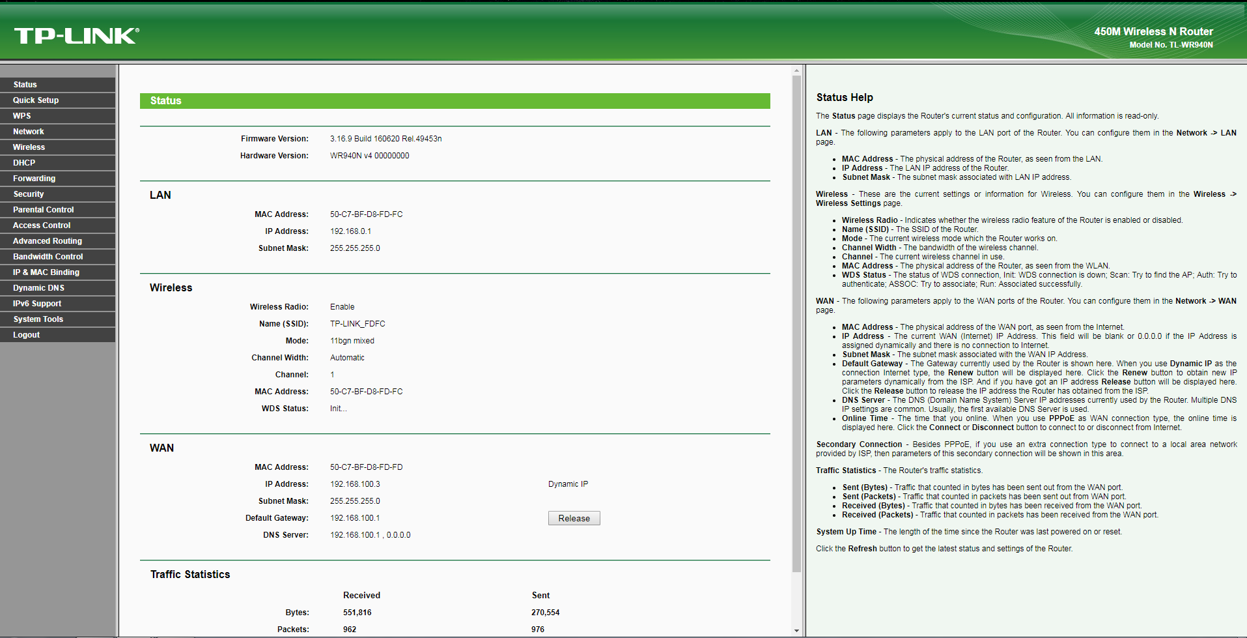Open the Status menu item

(57, 85)
